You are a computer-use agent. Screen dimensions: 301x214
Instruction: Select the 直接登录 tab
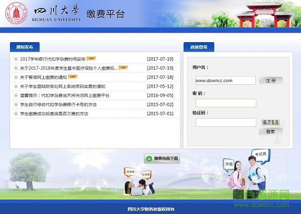click(x=199, y=47)
